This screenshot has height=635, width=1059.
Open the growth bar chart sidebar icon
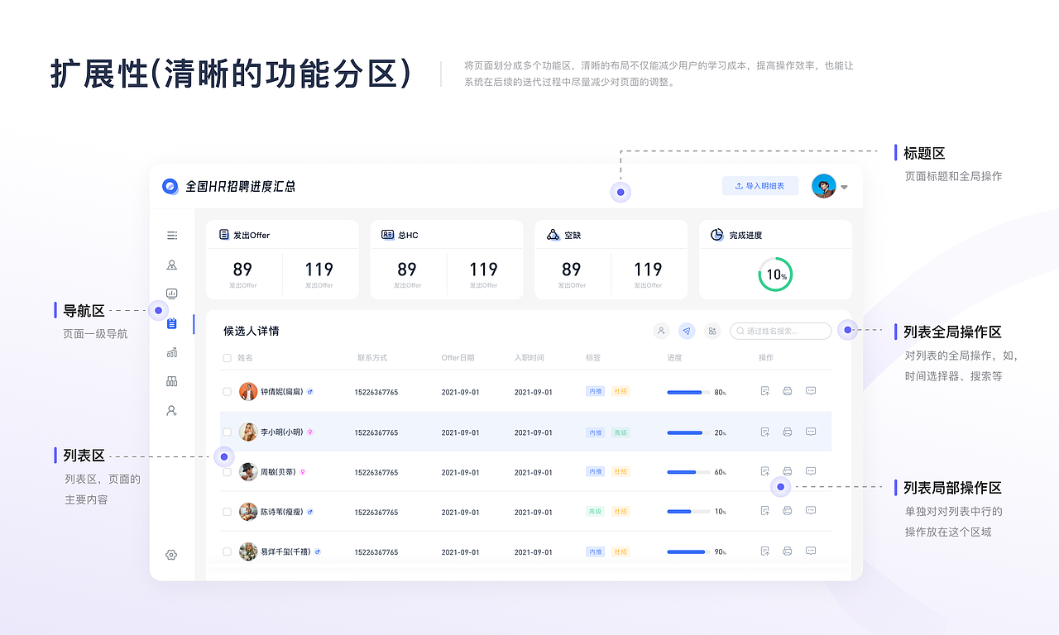(x=172, y=352)
